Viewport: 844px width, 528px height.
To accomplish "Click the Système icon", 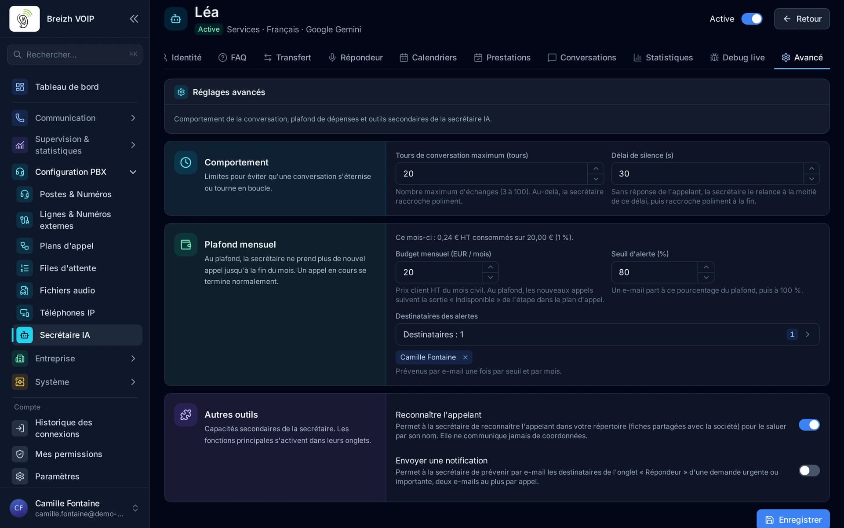I will [20, 382].
